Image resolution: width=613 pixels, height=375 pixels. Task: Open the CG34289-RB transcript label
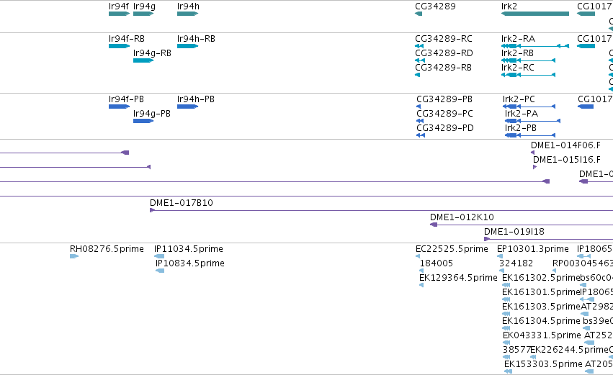coord(443,68)
